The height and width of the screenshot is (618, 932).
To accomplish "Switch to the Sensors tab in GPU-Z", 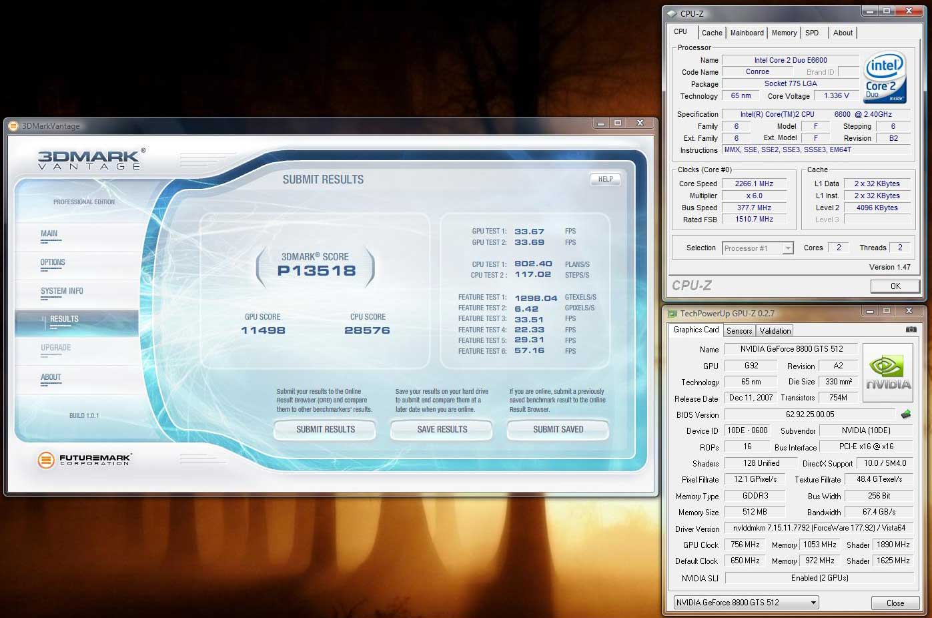I will click(x=739, y=330).
